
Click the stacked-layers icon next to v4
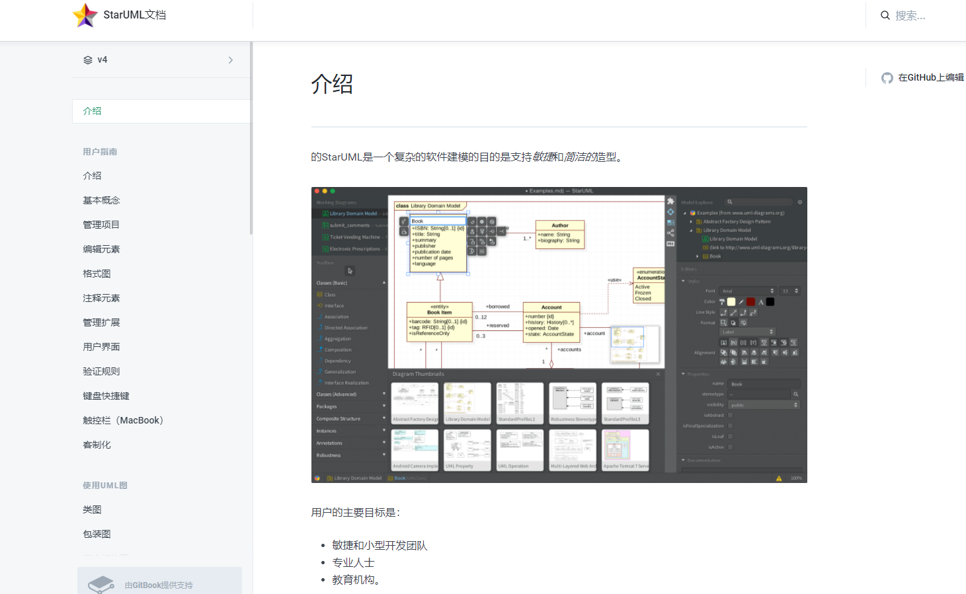(x=88, y=59)
